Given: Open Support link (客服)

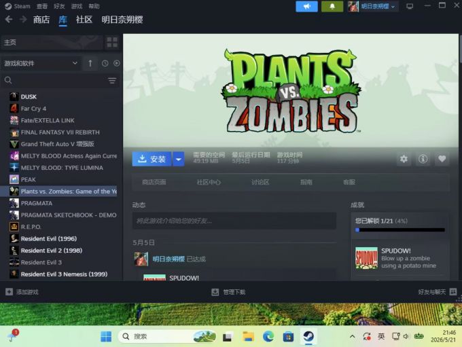Looking at the screenshot, I should (x=349, y=183).
